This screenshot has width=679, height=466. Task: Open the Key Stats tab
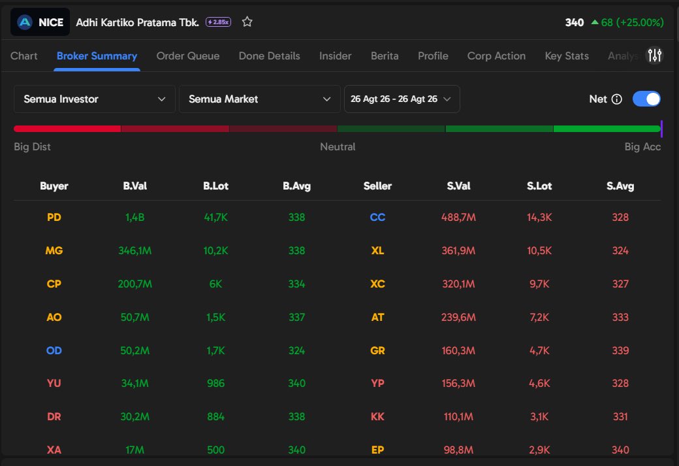(x=567, y=56)
